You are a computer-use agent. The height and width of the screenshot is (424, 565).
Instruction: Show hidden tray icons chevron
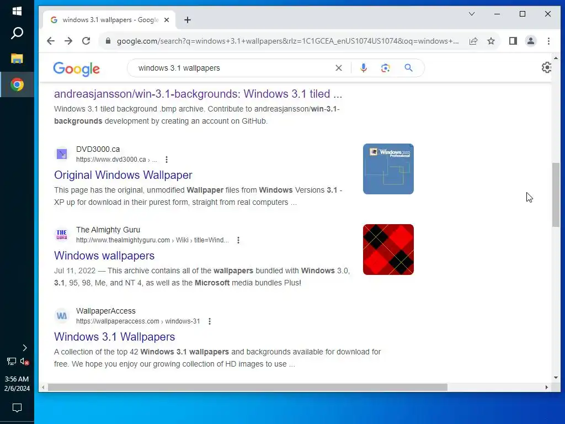24,348
